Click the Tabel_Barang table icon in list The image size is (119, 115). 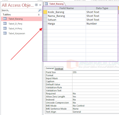point(5,19)
